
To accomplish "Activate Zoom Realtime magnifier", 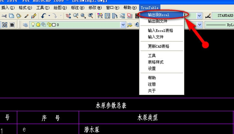I will [76, 16].
